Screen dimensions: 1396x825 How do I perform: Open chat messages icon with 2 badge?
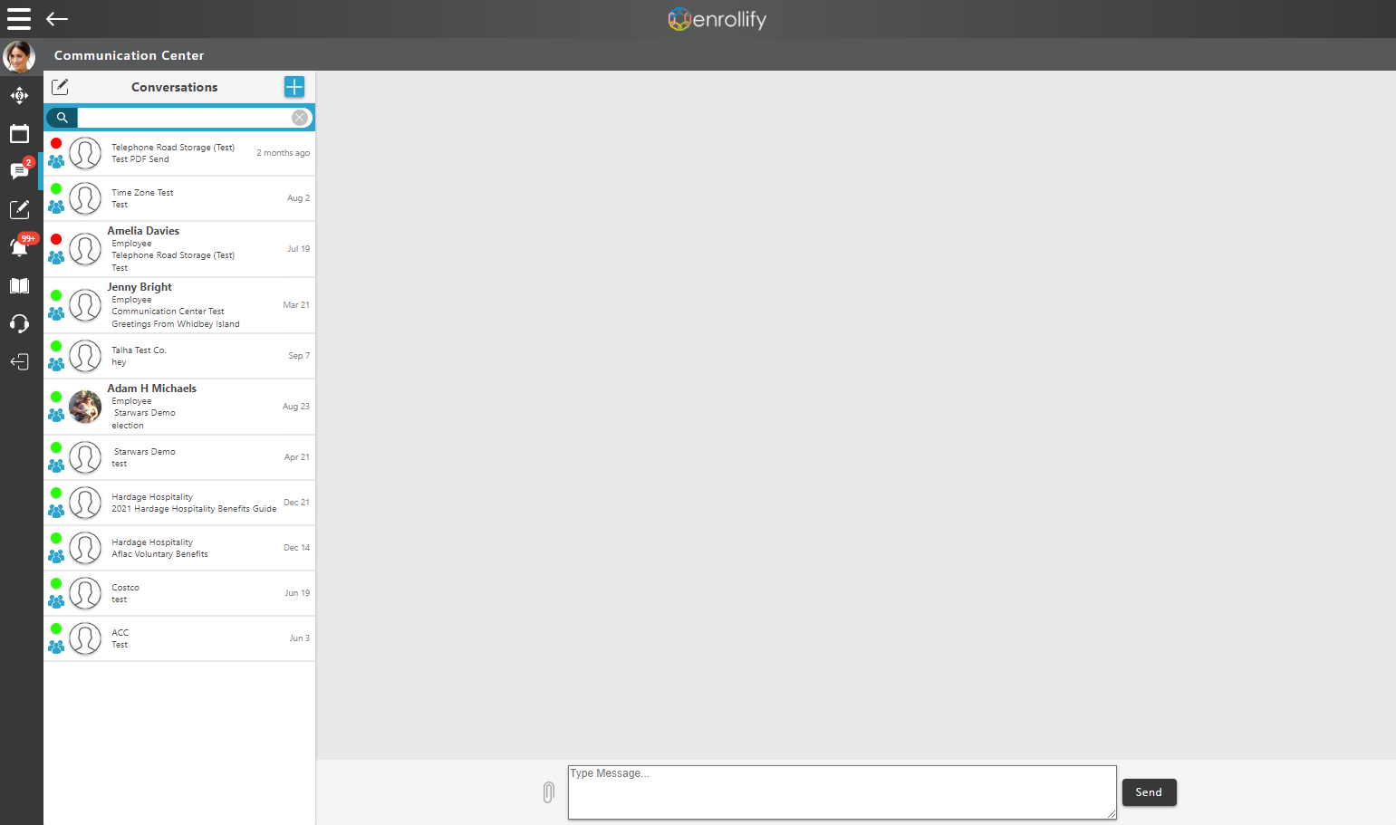point(20,170)
